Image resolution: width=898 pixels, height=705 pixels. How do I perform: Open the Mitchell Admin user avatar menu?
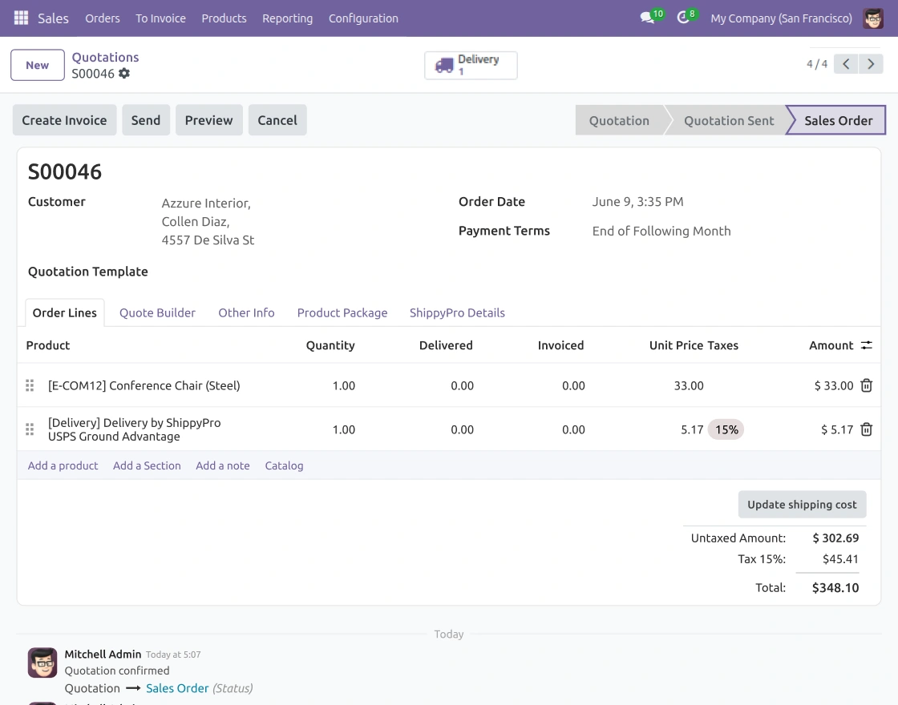pos(873,18)
